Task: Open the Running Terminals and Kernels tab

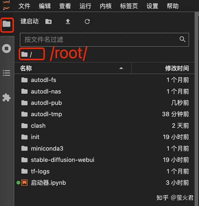Action: 6,48
